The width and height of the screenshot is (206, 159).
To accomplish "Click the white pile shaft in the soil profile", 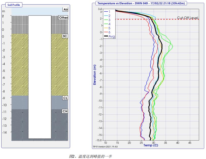I will point(40,76).
